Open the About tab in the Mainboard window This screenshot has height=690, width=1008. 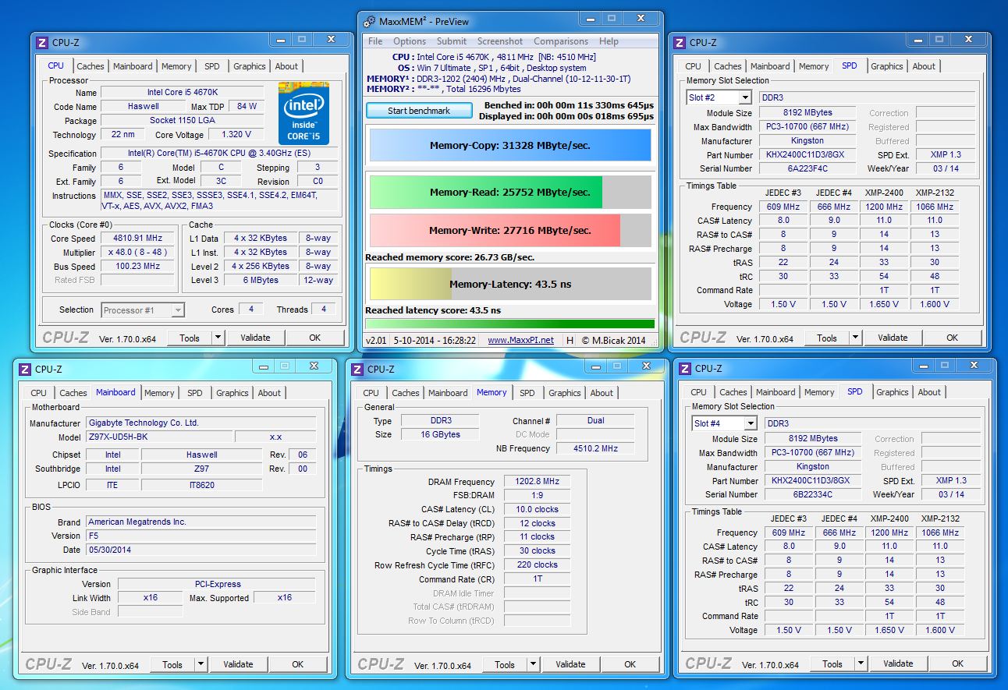pos(269,393)
